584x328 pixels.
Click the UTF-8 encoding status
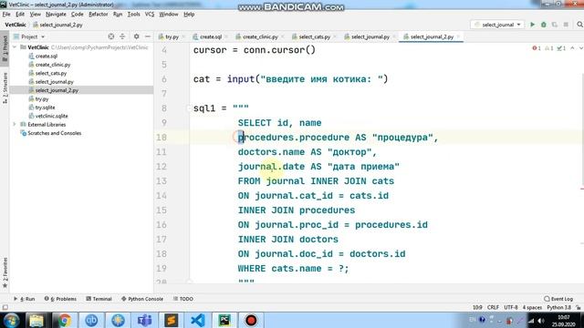point(511,308)
